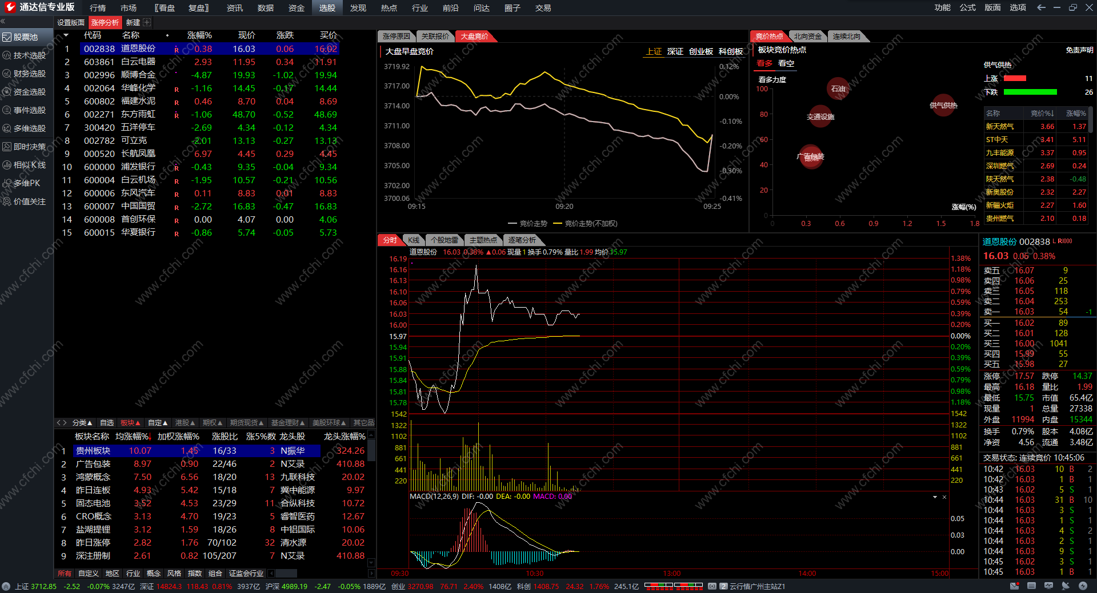Click the red 上涨 count bar

click(x=1015, y=78)
